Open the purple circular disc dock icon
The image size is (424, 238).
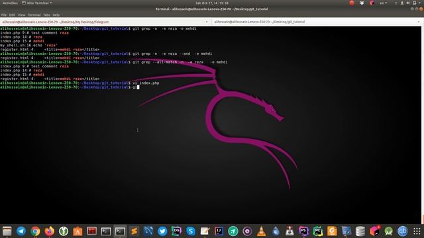tap(247, 231)
